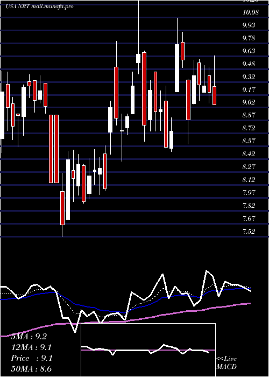Click the 9.17 price axis label

pyautogui.click(x=249, y=90)
